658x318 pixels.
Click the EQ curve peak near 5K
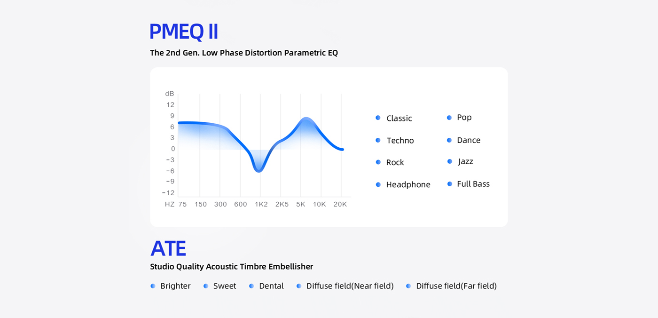pyautogui.click(x=305, y=119)
